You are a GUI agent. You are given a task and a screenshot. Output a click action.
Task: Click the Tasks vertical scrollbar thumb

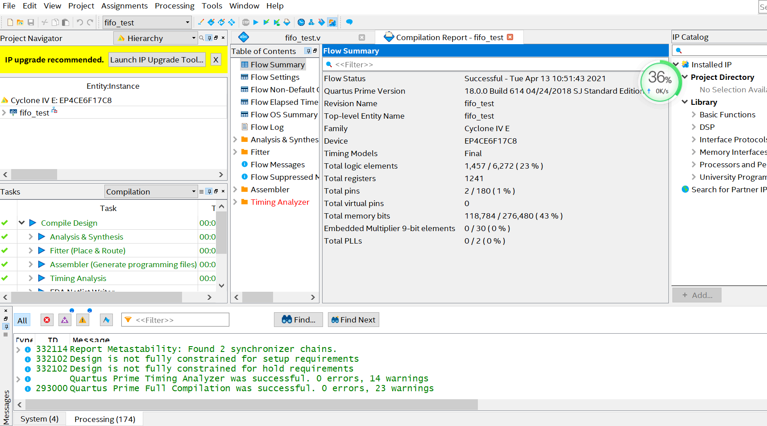click(x=221, y=232)
